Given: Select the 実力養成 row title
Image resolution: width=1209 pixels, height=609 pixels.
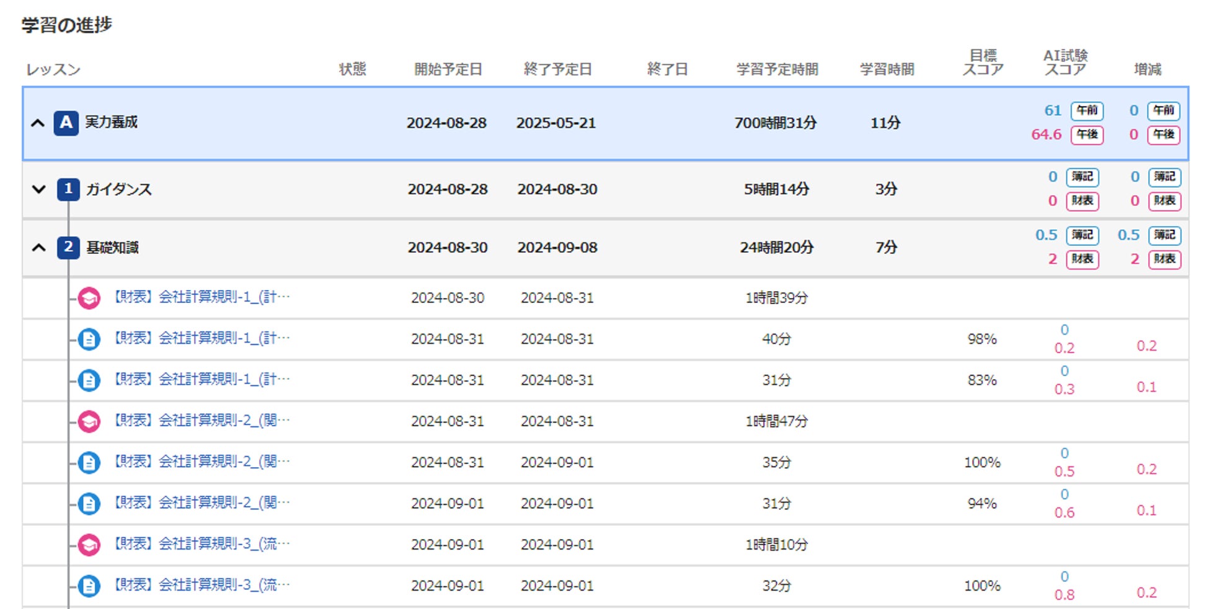Looking at the screenshot, I should click(x=112, y=122).
